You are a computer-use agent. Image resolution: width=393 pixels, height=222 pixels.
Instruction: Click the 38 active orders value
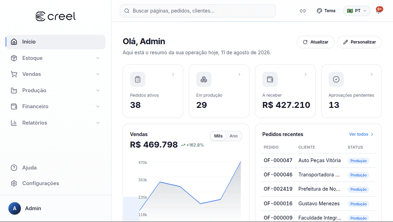(135, 105)
